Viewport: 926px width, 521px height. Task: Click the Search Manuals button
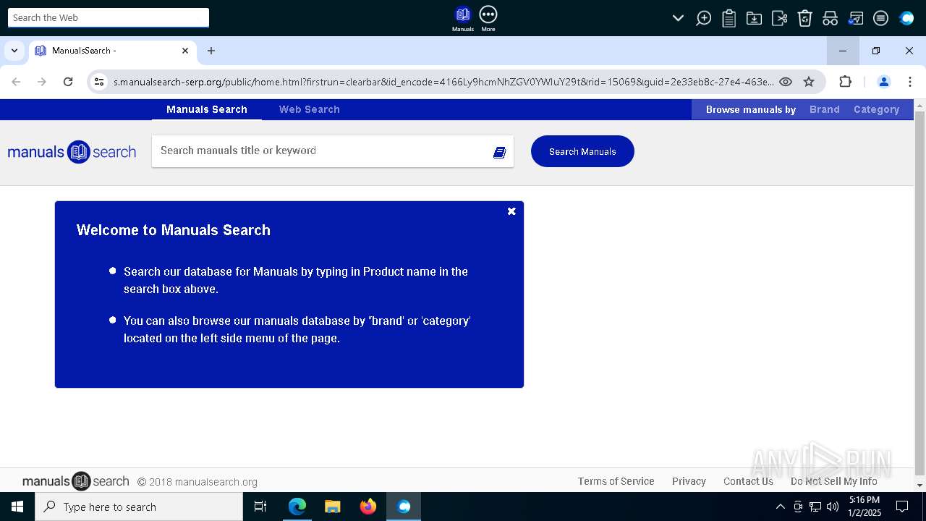click(582, 151)
